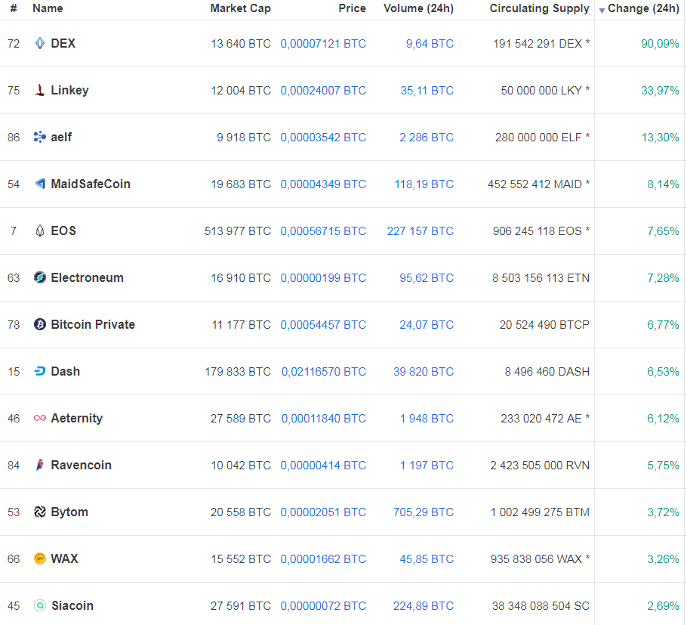Click the Dash coin logo icon
687x625 pixels.
click(40, 372)
